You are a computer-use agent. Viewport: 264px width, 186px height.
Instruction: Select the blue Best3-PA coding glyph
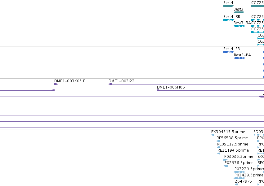239,58
